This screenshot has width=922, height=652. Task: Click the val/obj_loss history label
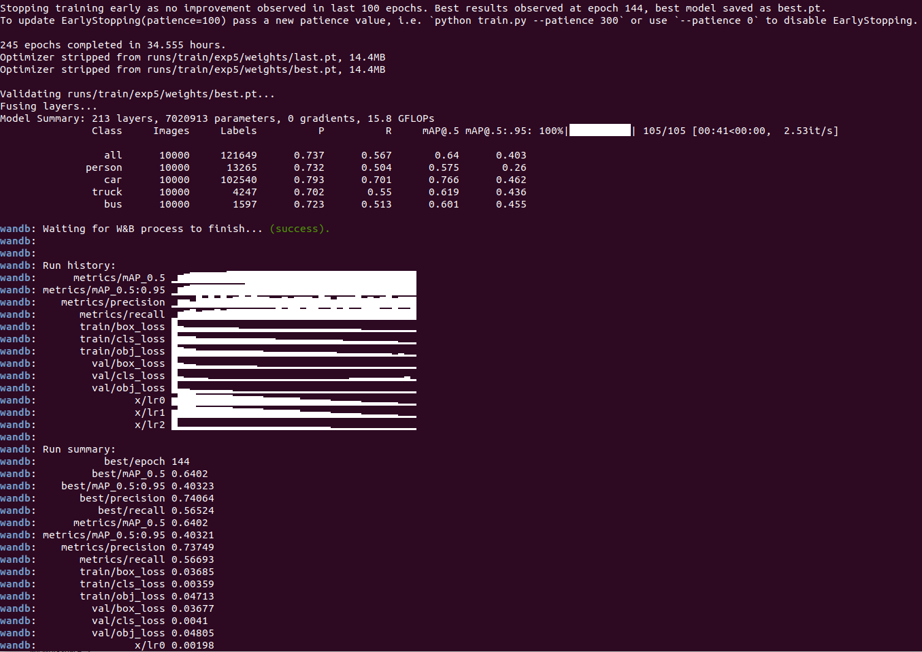[x=129, y=388]
